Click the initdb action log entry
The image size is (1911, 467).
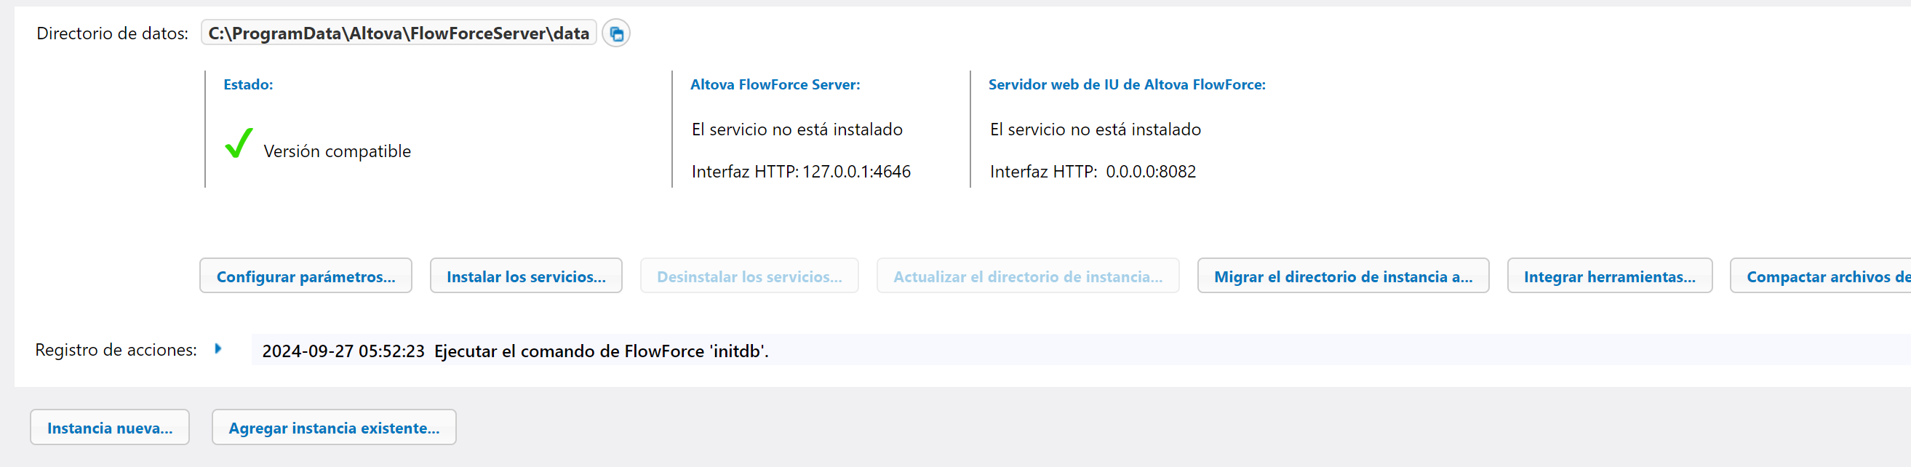1081,350
